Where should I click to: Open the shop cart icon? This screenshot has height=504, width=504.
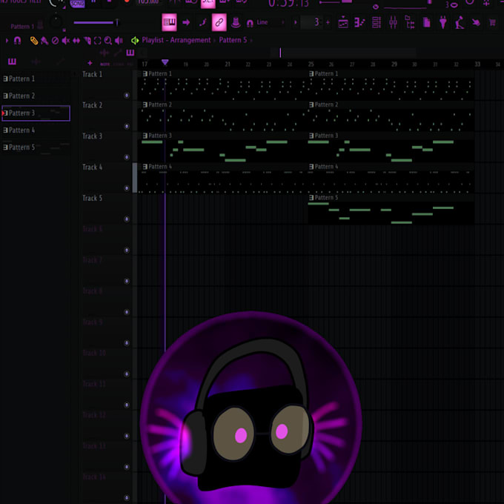click(x=492, y=22)
